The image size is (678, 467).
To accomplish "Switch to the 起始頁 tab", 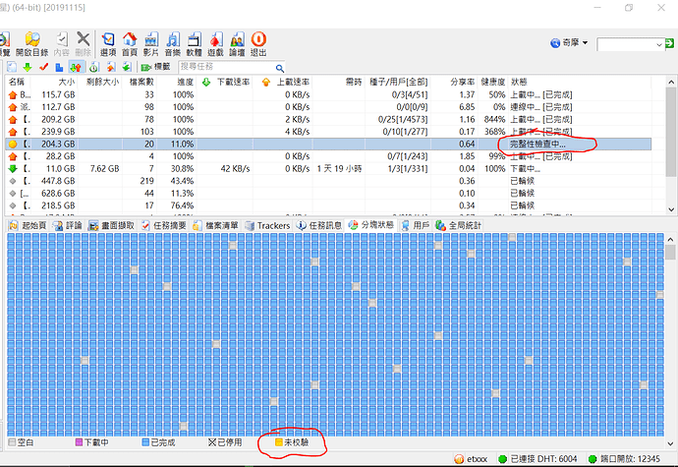I will coord(28,225).
